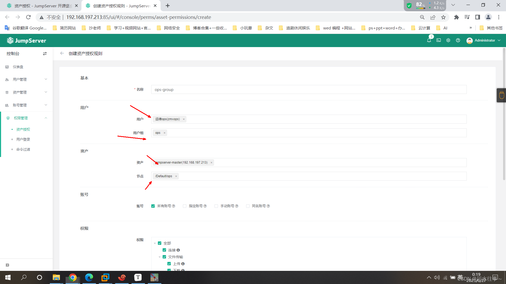Click the help question mark icon

458,40
